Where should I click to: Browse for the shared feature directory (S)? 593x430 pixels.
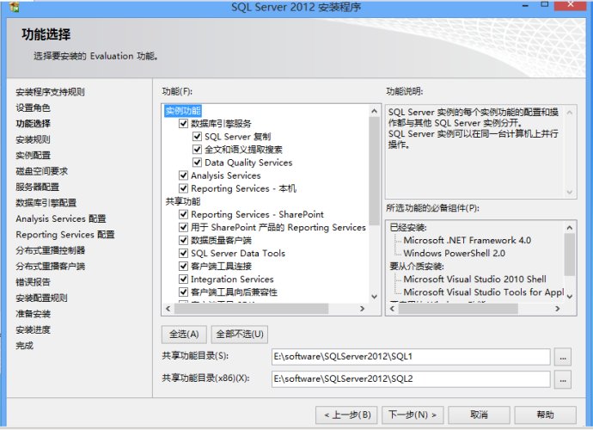(x=563, y=356)
